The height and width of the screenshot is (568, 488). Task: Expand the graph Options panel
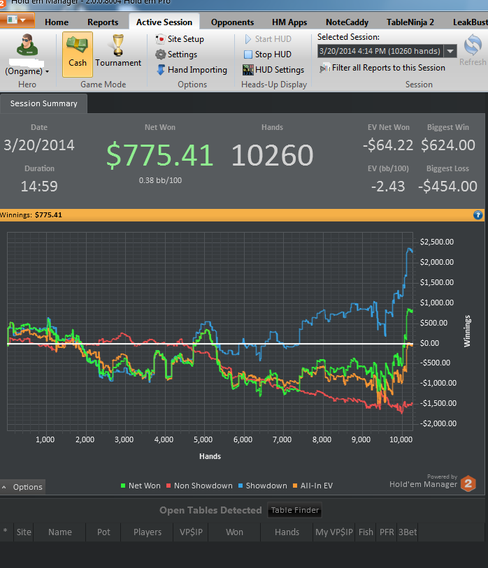tap(22, 487)
